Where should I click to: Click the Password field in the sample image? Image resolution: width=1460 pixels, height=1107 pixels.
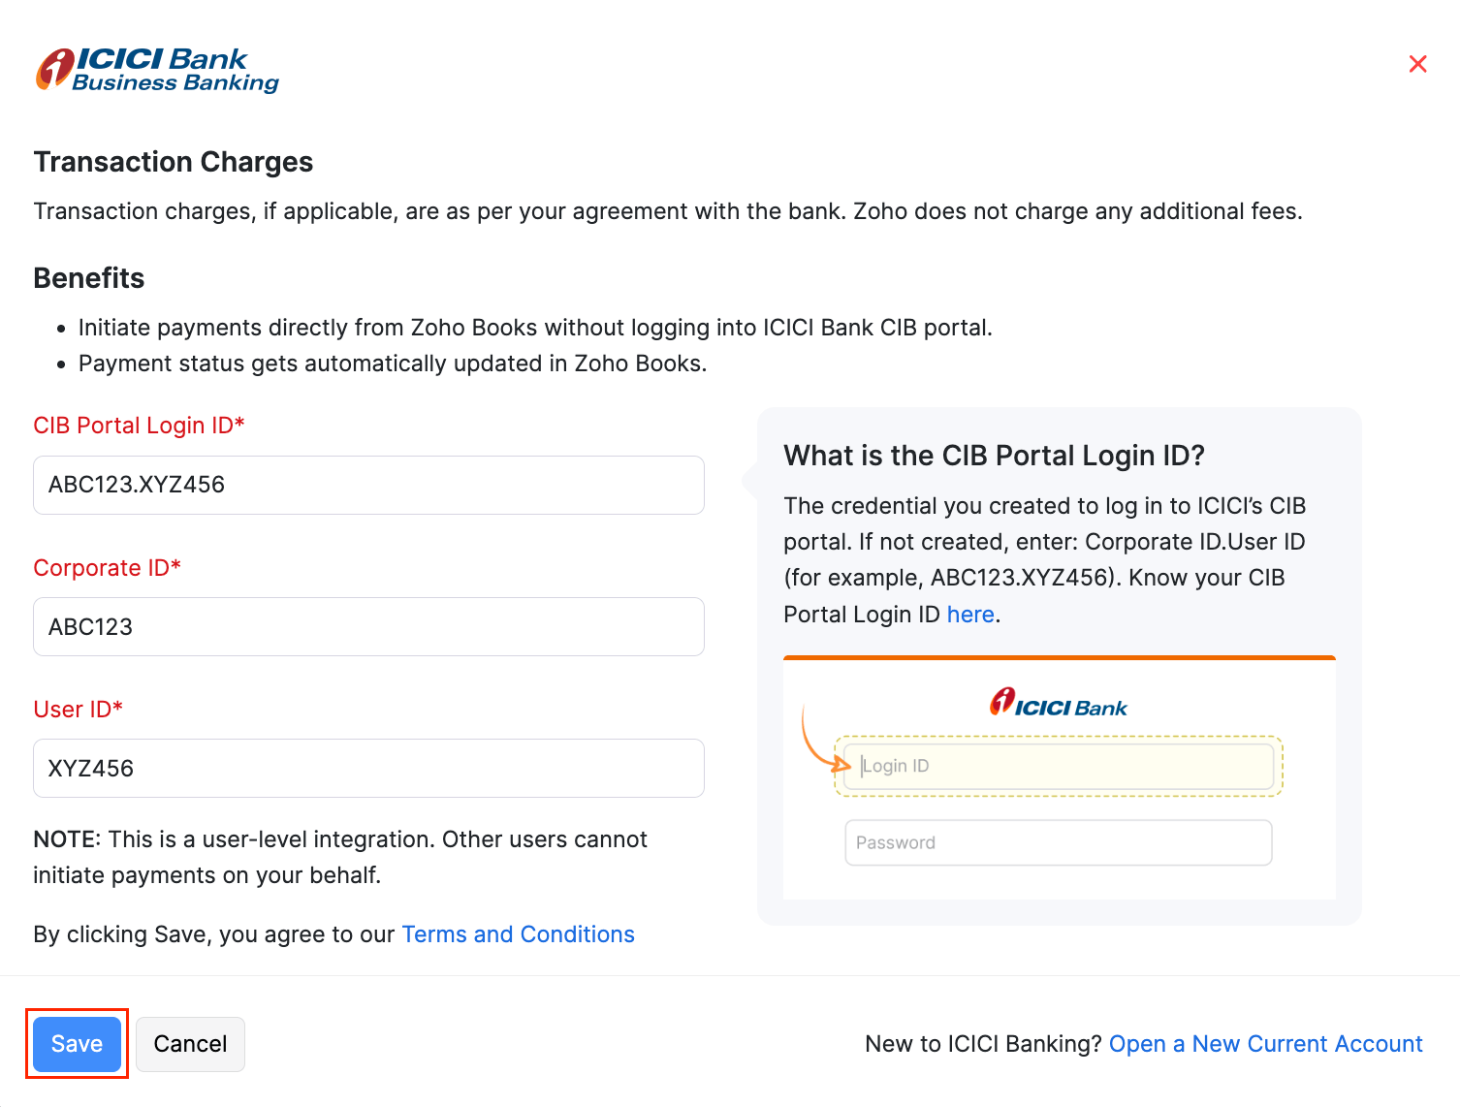(1059, 842)
